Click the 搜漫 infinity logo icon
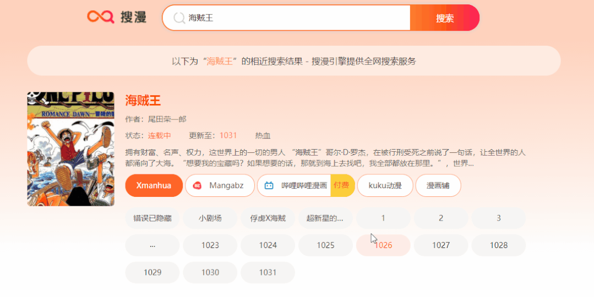Screen dimensions: 594x297 pos(100,18)
